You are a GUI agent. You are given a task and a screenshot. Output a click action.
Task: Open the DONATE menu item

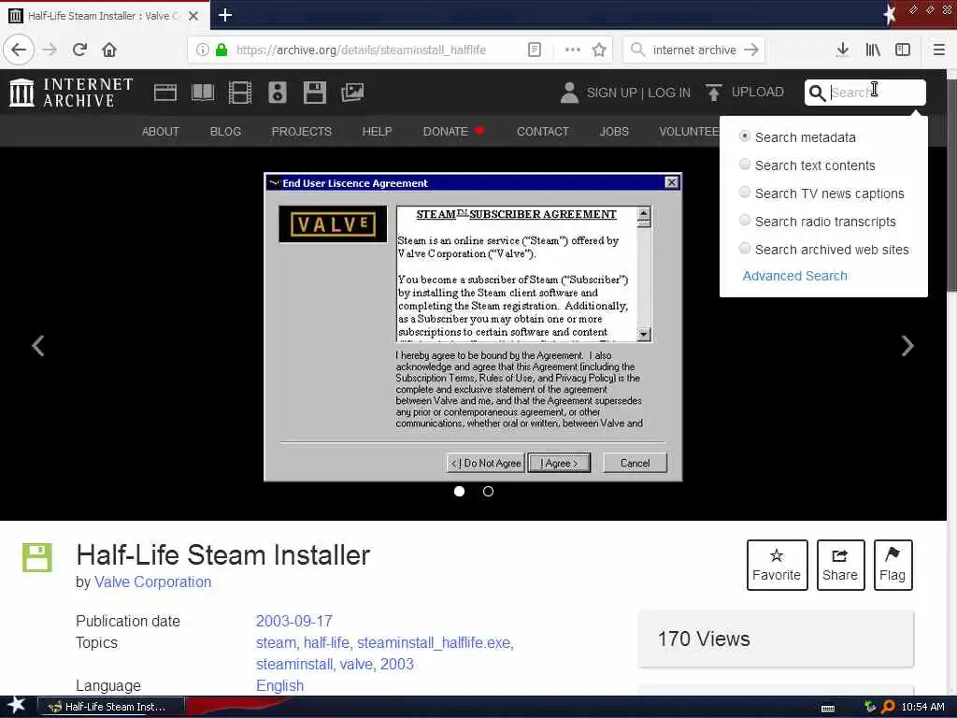[453, 131]
